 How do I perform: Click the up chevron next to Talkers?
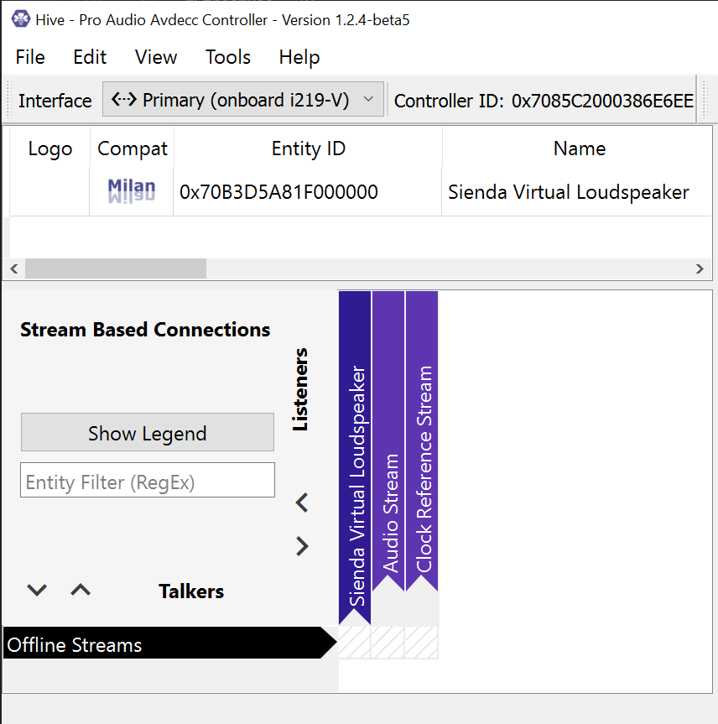pos(81,590)
